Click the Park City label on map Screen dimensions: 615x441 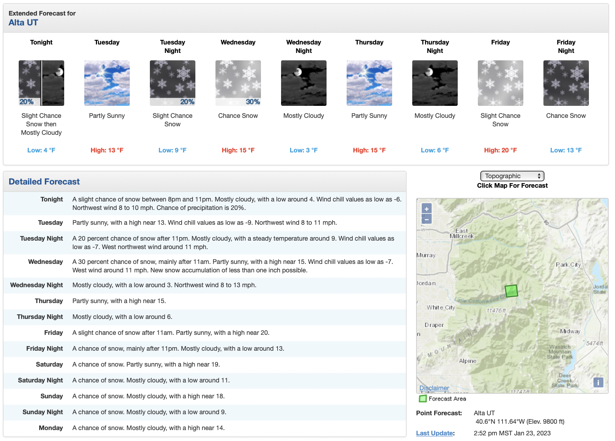point(568,265)
